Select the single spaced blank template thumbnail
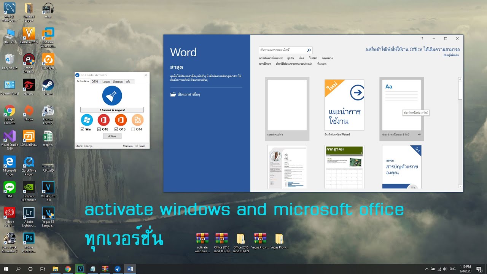The image size is (487, 274). point(402,105)
